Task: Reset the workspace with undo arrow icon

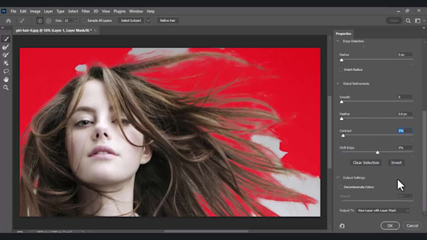Action: coord(342,226)
